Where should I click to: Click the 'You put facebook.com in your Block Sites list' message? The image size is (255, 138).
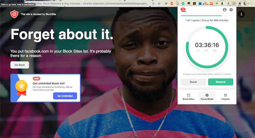[x=61, y=54]
